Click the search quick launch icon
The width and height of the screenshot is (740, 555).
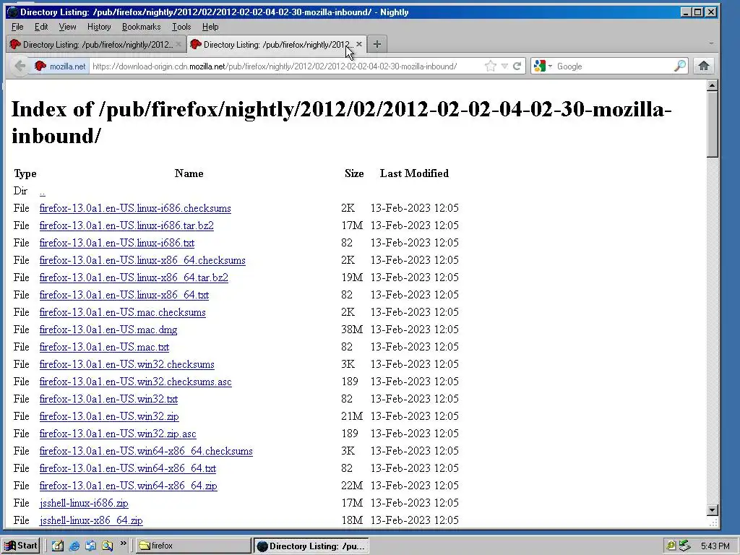[x=107, y=546]
